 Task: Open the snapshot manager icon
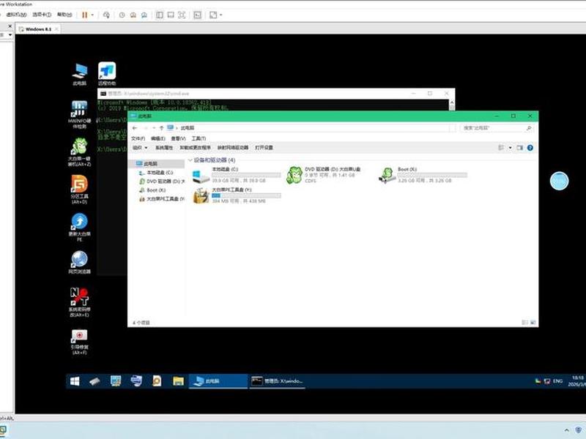tap(144, 15)
